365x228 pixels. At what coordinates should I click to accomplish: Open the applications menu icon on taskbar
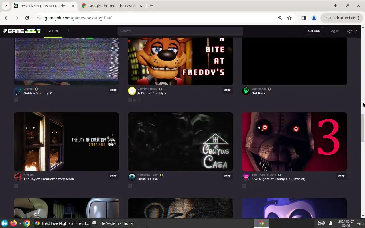click(x=5, y=223)
